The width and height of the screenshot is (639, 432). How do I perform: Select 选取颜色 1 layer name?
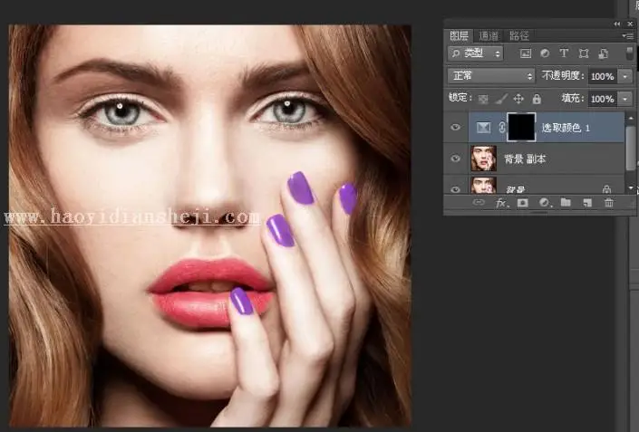[x=566, y=128]
